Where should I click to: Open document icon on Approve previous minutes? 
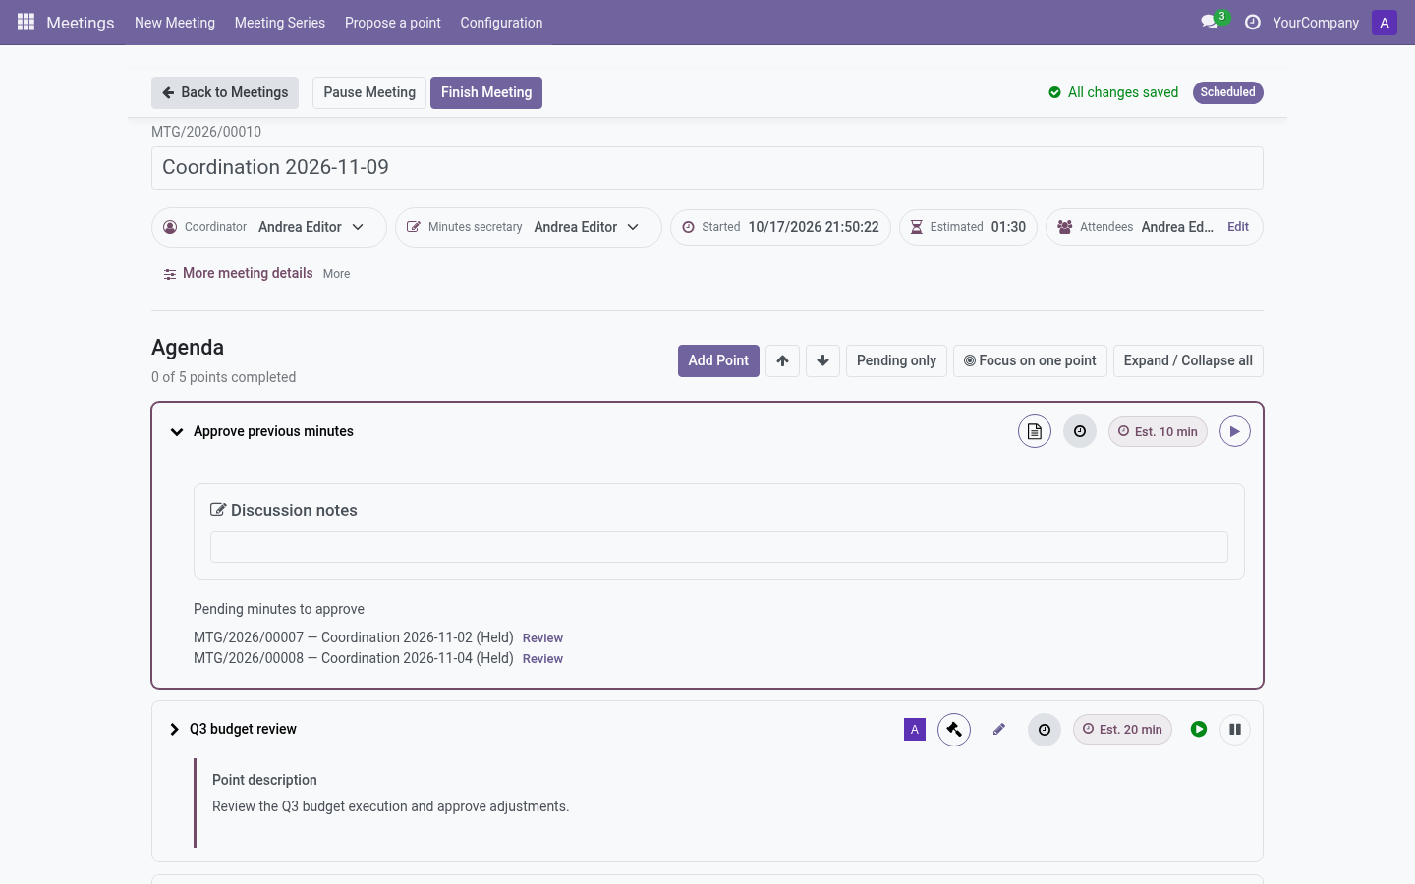click(x=1035, y=431)
